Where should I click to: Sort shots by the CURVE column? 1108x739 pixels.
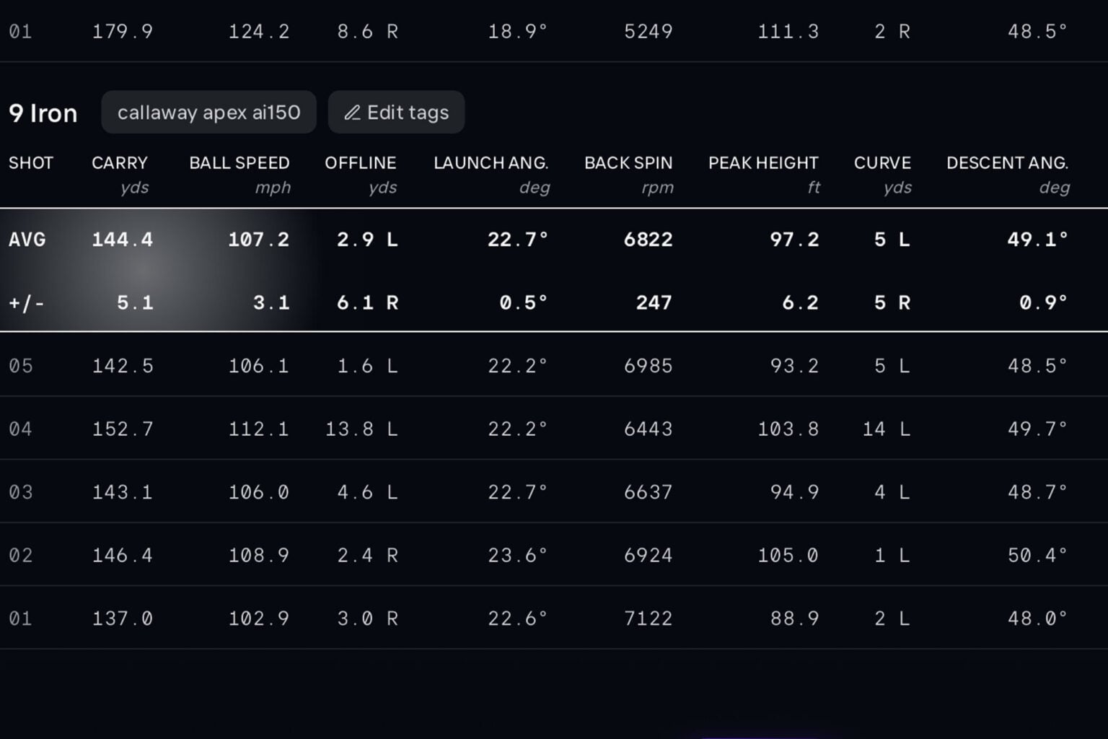click(882, 163)
